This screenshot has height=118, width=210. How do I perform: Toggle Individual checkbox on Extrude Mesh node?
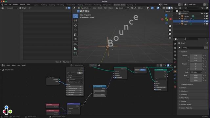156,89
